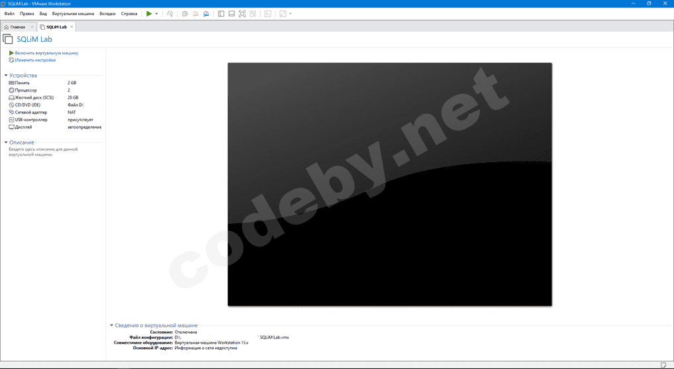Click the Отключена state value
674x369 pixels.
(x=185, y=332)
